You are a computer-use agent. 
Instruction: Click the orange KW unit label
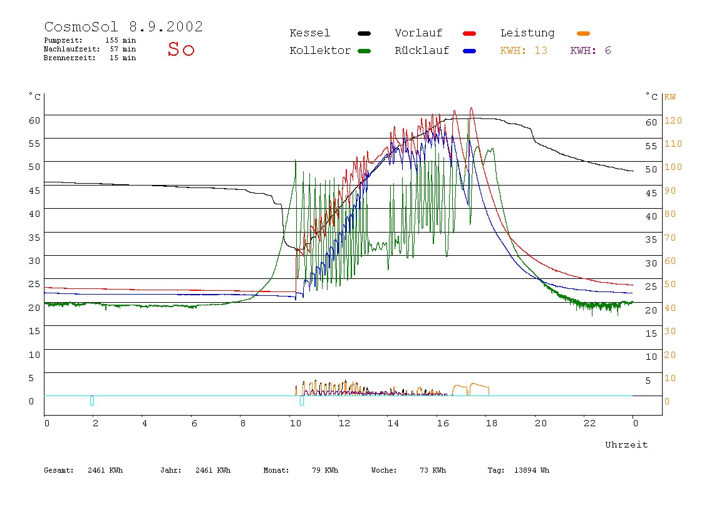pos(670,97)
